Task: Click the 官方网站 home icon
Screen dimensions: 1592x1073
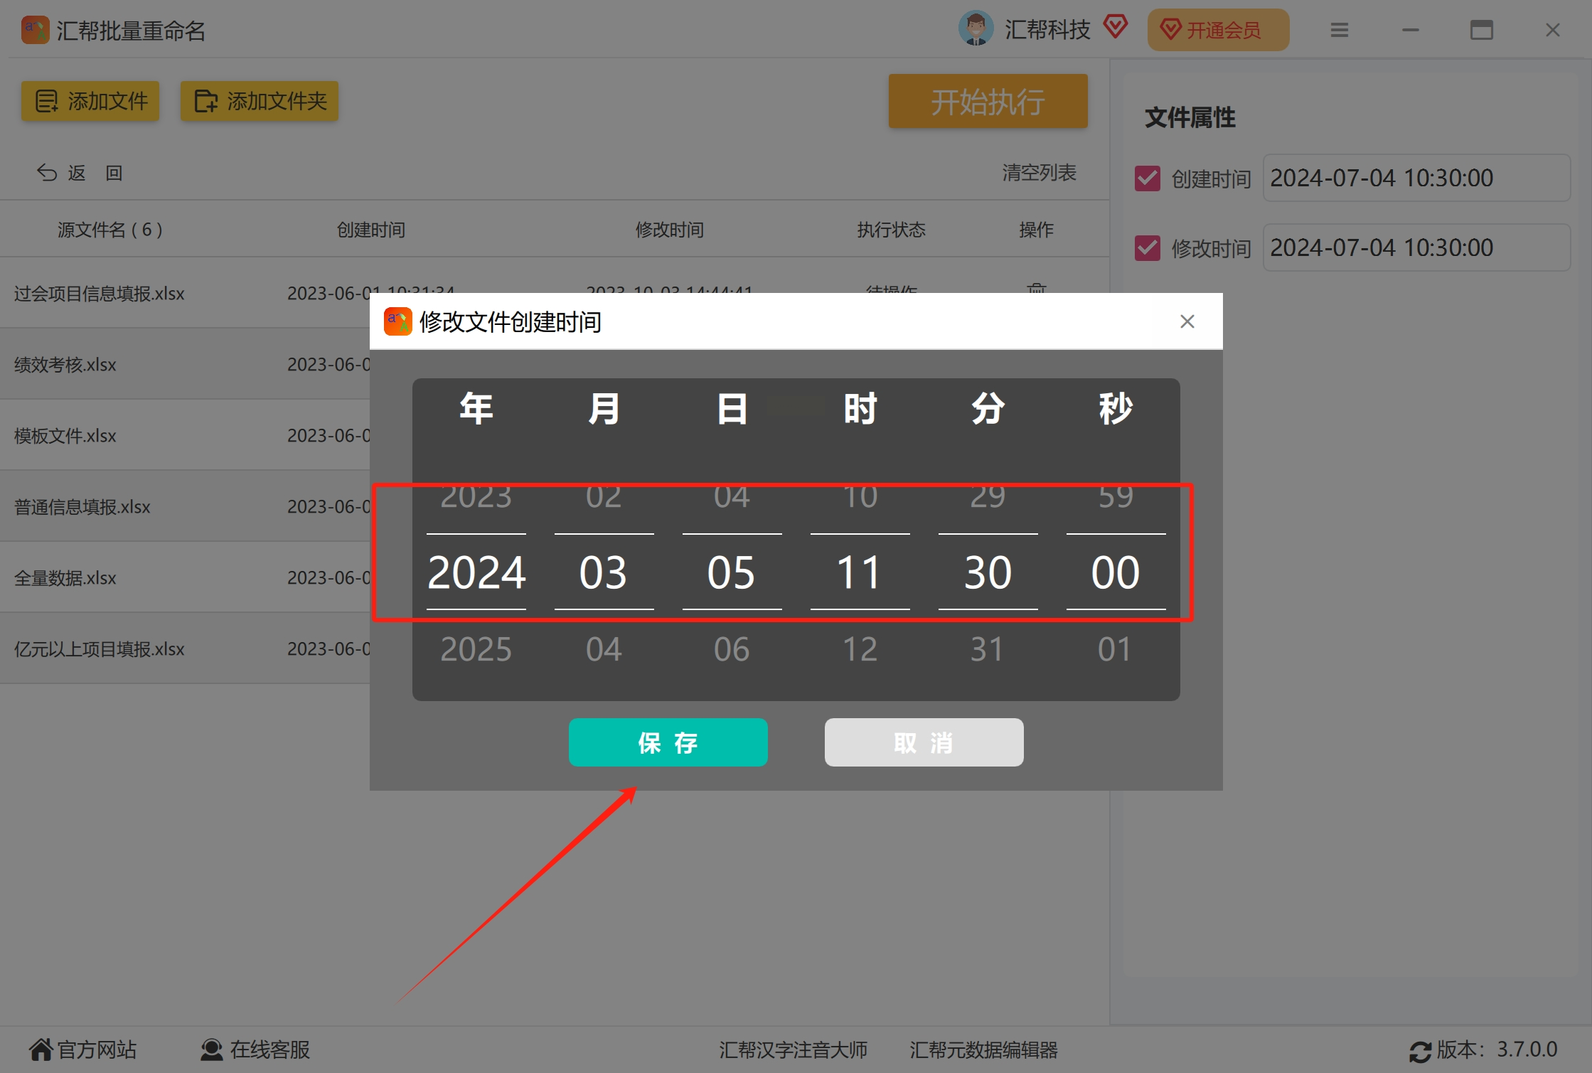Action: [x=41, y=1049]
